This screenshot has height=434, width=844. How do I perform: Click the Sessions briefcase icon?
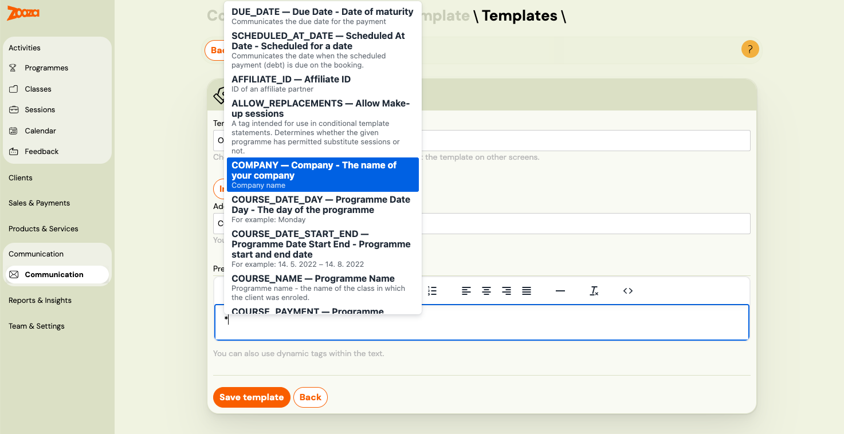[13, 109]
